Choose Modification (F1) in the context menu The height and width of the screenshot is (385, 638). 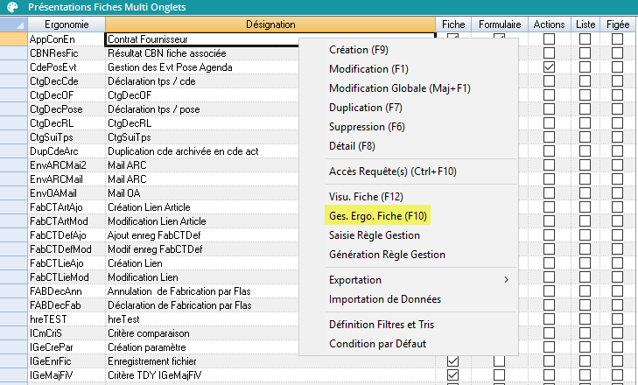tap(368, 69)
